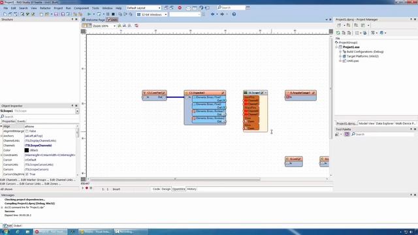Open the Component menu

(x=81, y=8)
